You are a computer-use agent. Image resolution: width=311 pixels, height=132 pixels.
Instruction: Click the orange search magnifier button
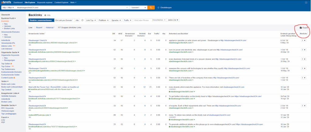point(151,7)
